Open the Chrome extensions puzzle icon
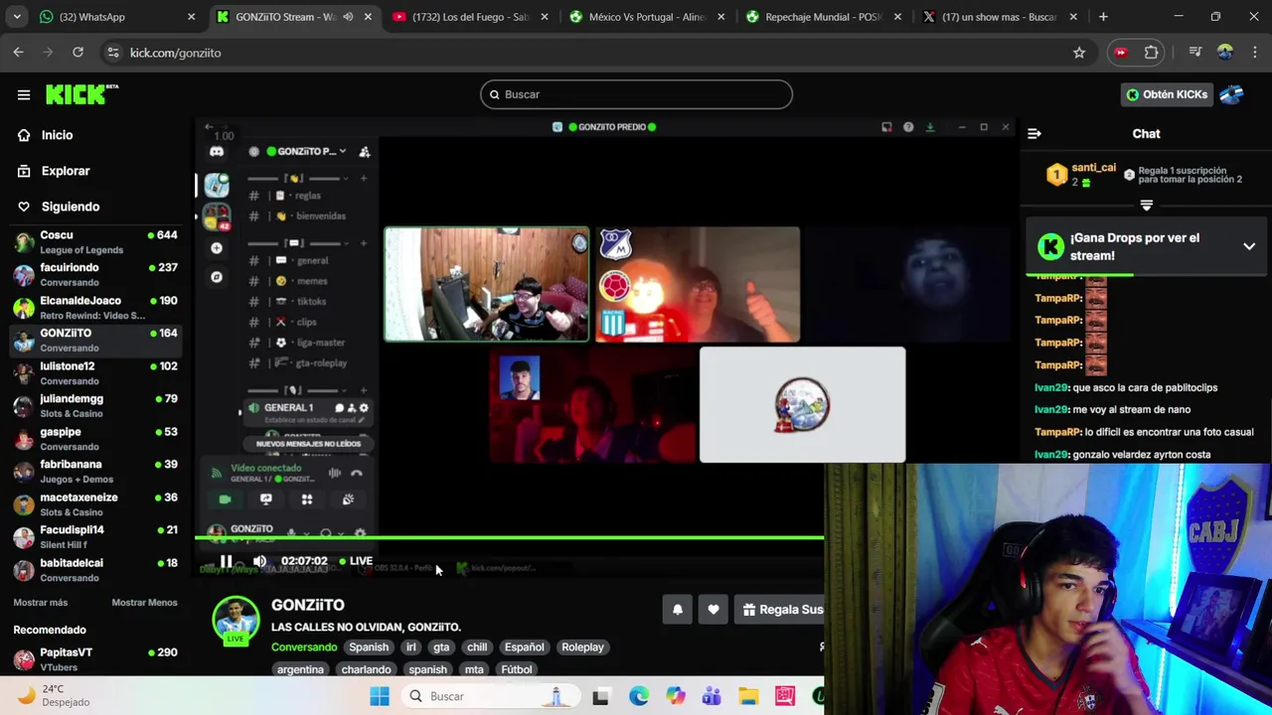This screenshot has width=1272, height=715. [x=1152, y=53]
